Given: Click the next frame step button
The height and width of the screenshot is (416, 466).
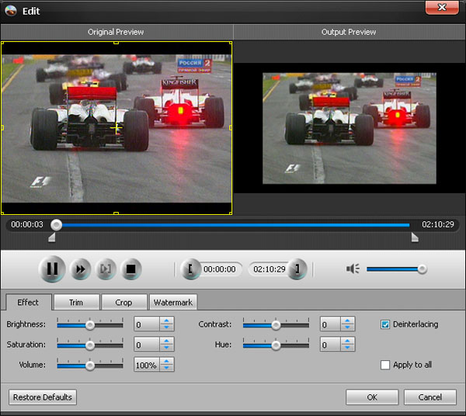Looking at the screenshot, I should 105,269.
